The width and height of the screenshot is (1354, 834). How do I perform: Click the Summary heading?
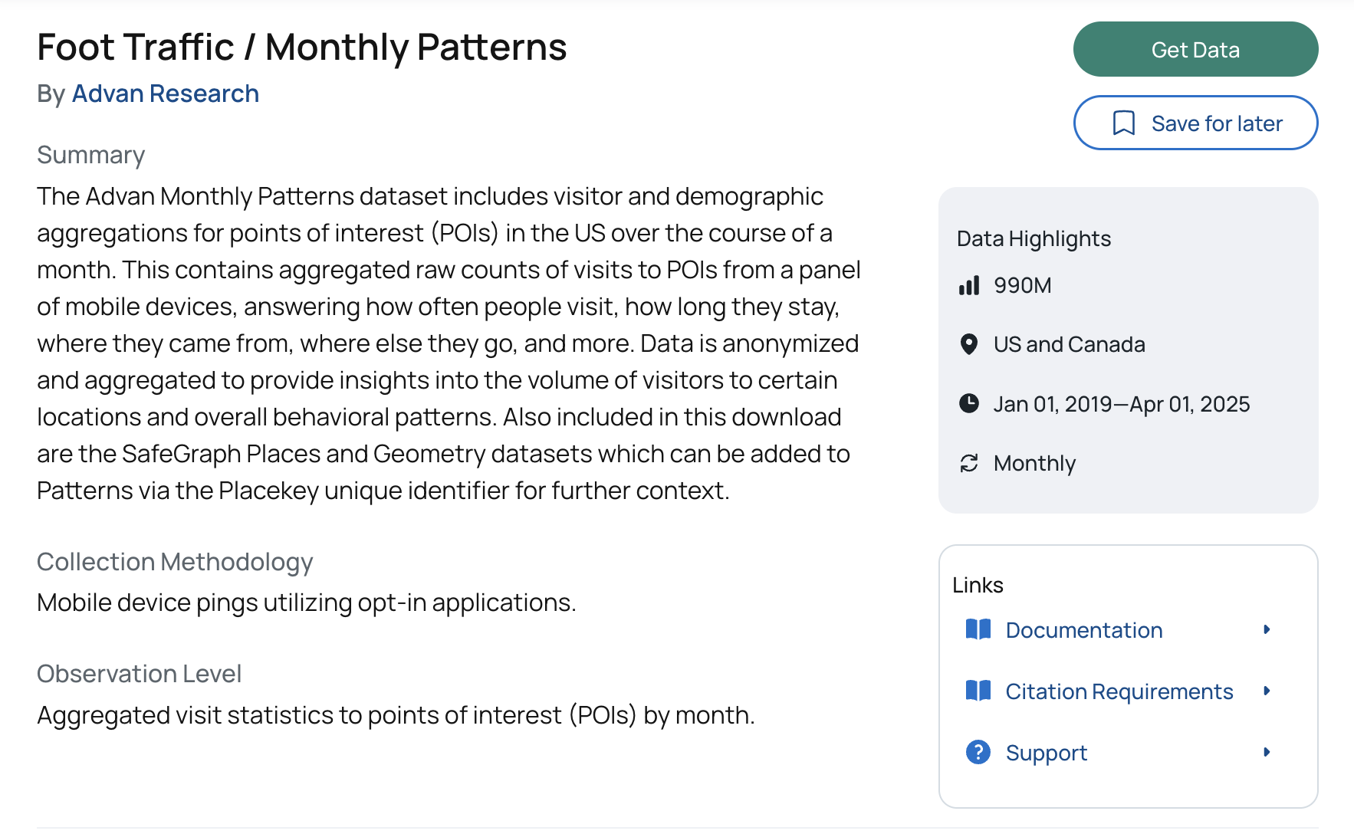(90, 155)
